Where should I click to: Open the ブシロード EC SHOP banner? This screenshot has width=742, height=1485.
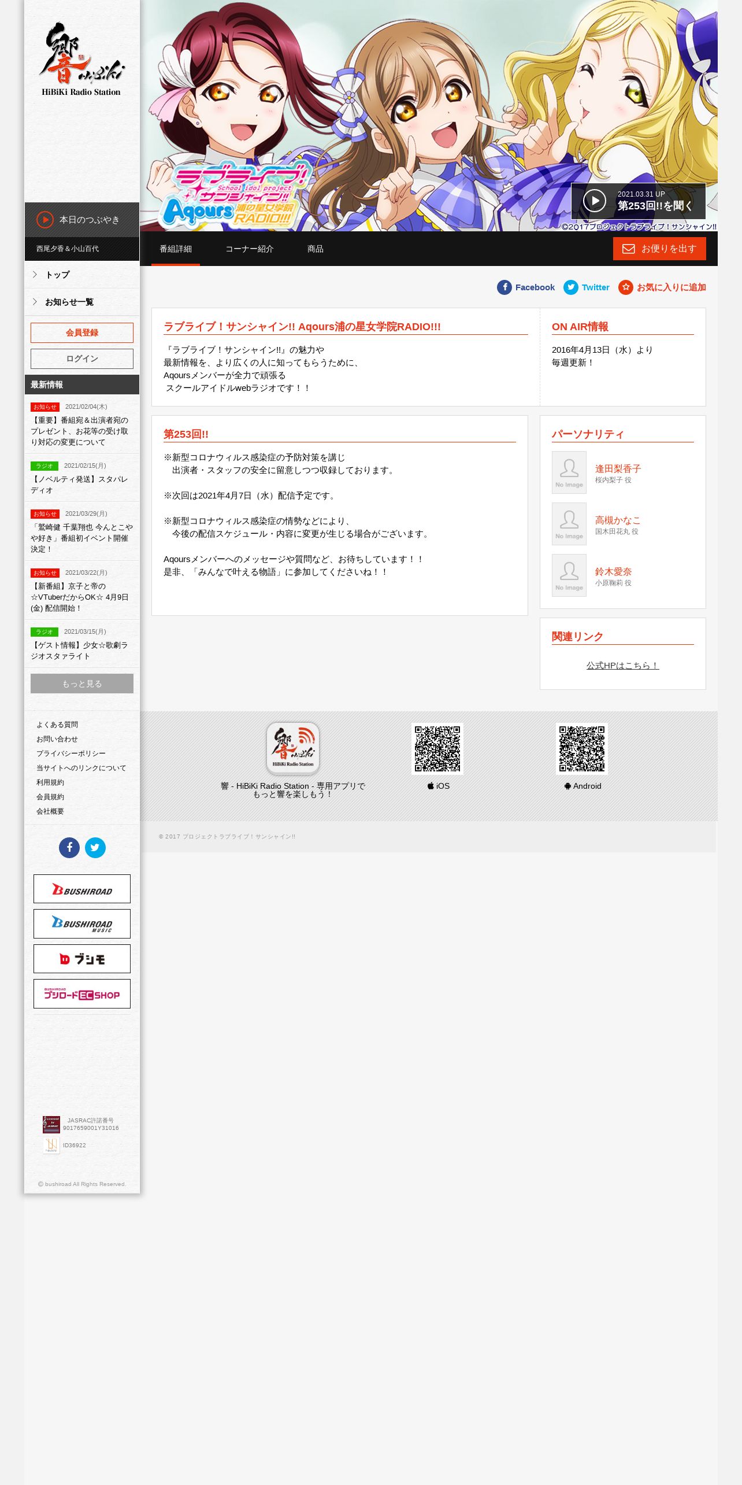[x=82, y=994]
